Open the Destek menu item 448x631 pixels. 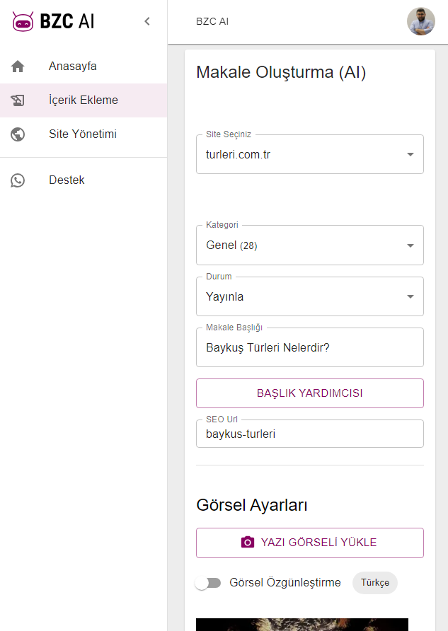coord(84,180)
